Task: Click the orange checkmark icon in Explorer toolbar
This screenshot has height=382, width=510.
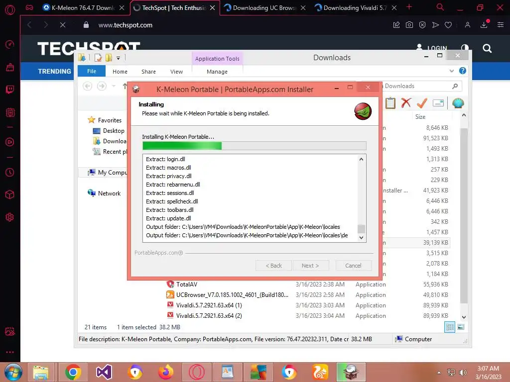Action: pyautogui.click(x=422, y=103)
